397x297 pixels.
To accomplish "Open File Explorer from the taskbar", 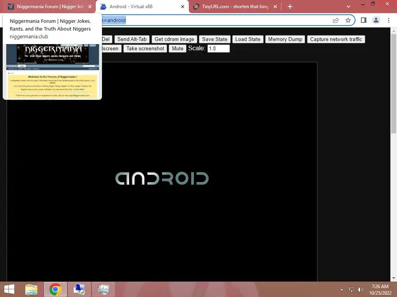I will 31,289.
